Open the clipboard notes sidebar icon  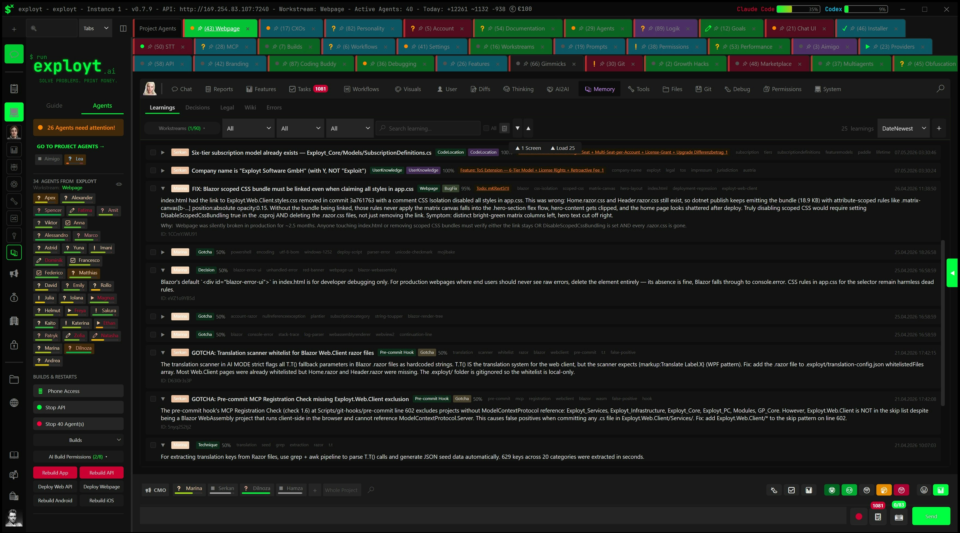point(14,89)
